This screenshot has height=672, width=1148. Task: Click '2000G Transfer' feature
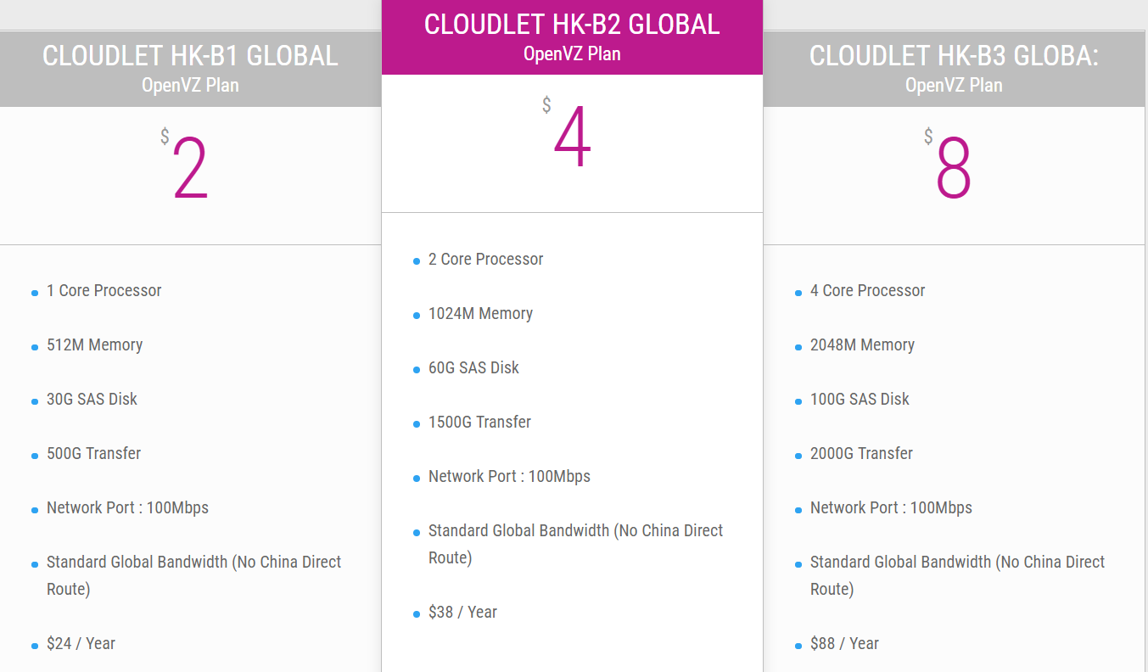tap(861, 453)
